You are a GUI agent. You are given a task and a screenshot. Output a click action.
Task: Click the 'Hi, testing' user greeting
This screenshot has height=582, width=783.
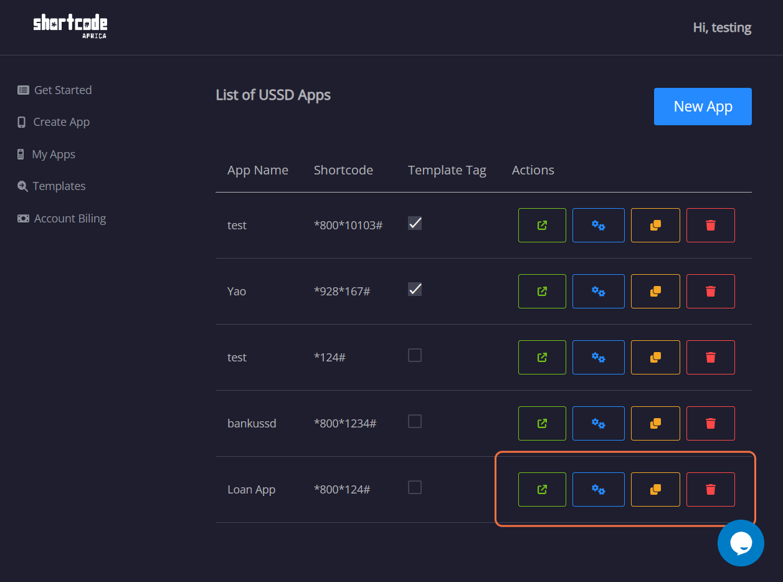point(722,27)
